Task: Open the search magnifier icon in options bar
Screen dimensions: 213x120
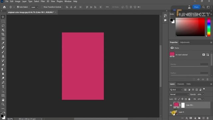Action: [x=203, y=7]
